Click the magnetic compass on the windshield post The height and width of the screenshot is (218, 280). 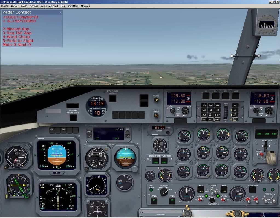267,25
